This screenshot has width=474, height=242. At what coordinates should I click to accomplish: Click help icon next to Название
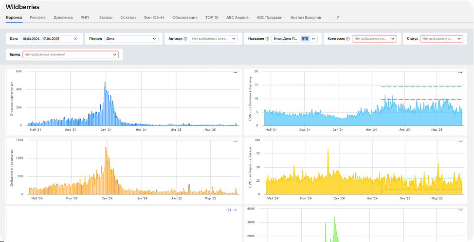pyautogui.click(x=267, y=38)
